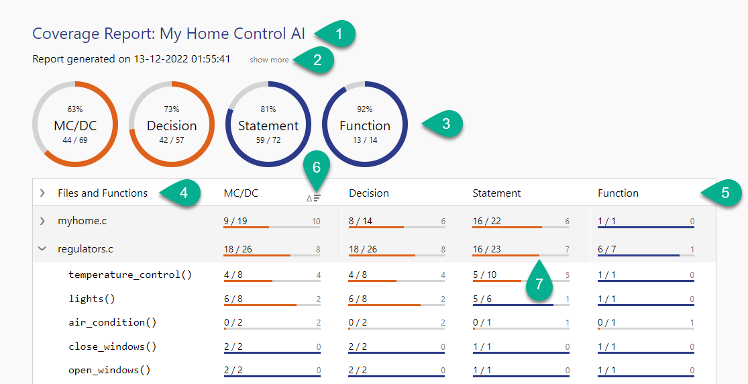Expand the myhome.c file row
Viewport: 748px width, 384px height.
click(x=42, y=221)
